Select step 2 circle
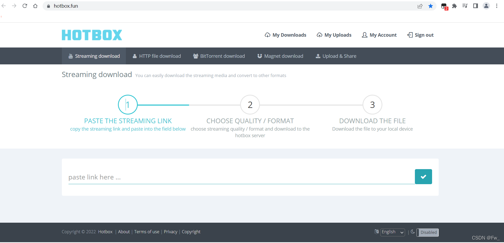 pyautogui.click(x=250, y=105)
